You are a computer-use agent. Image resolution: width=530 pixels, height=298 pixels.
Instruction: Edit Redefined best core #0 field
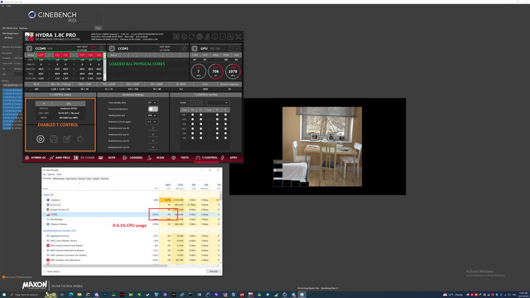(x=153, y=128)
